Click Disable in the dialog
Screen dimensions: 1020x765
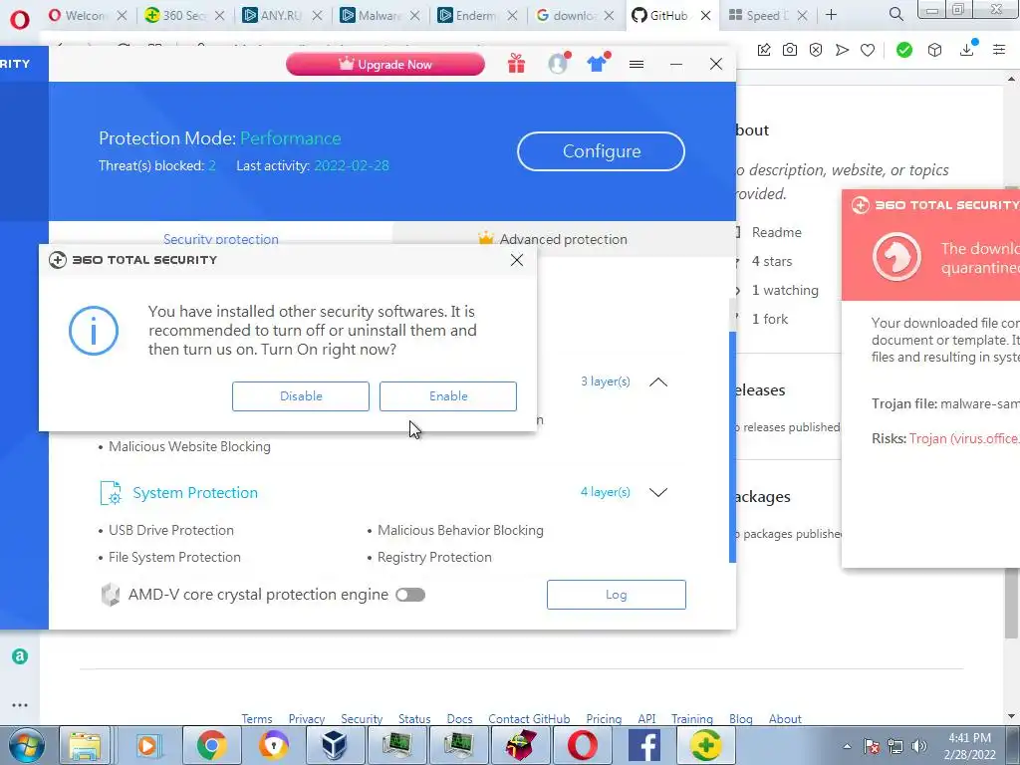pyautogui.click(x=301, y=396)
